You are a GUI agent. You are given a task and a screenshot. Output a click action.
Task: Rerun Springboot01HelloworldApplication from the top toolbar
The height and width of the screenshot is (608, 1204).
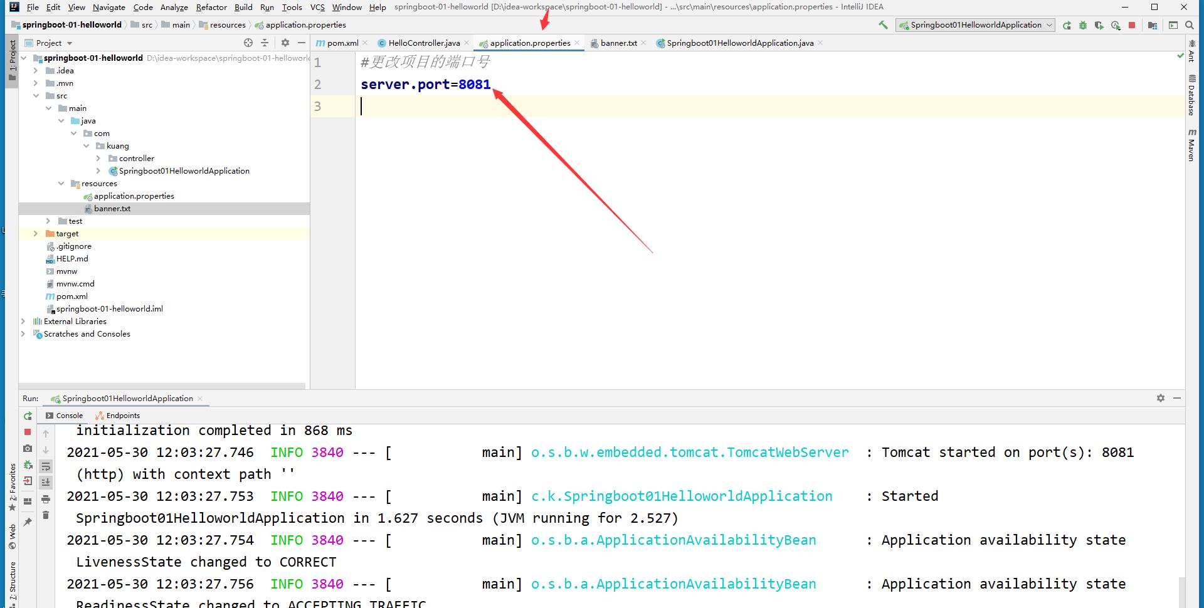(1067, 25)
